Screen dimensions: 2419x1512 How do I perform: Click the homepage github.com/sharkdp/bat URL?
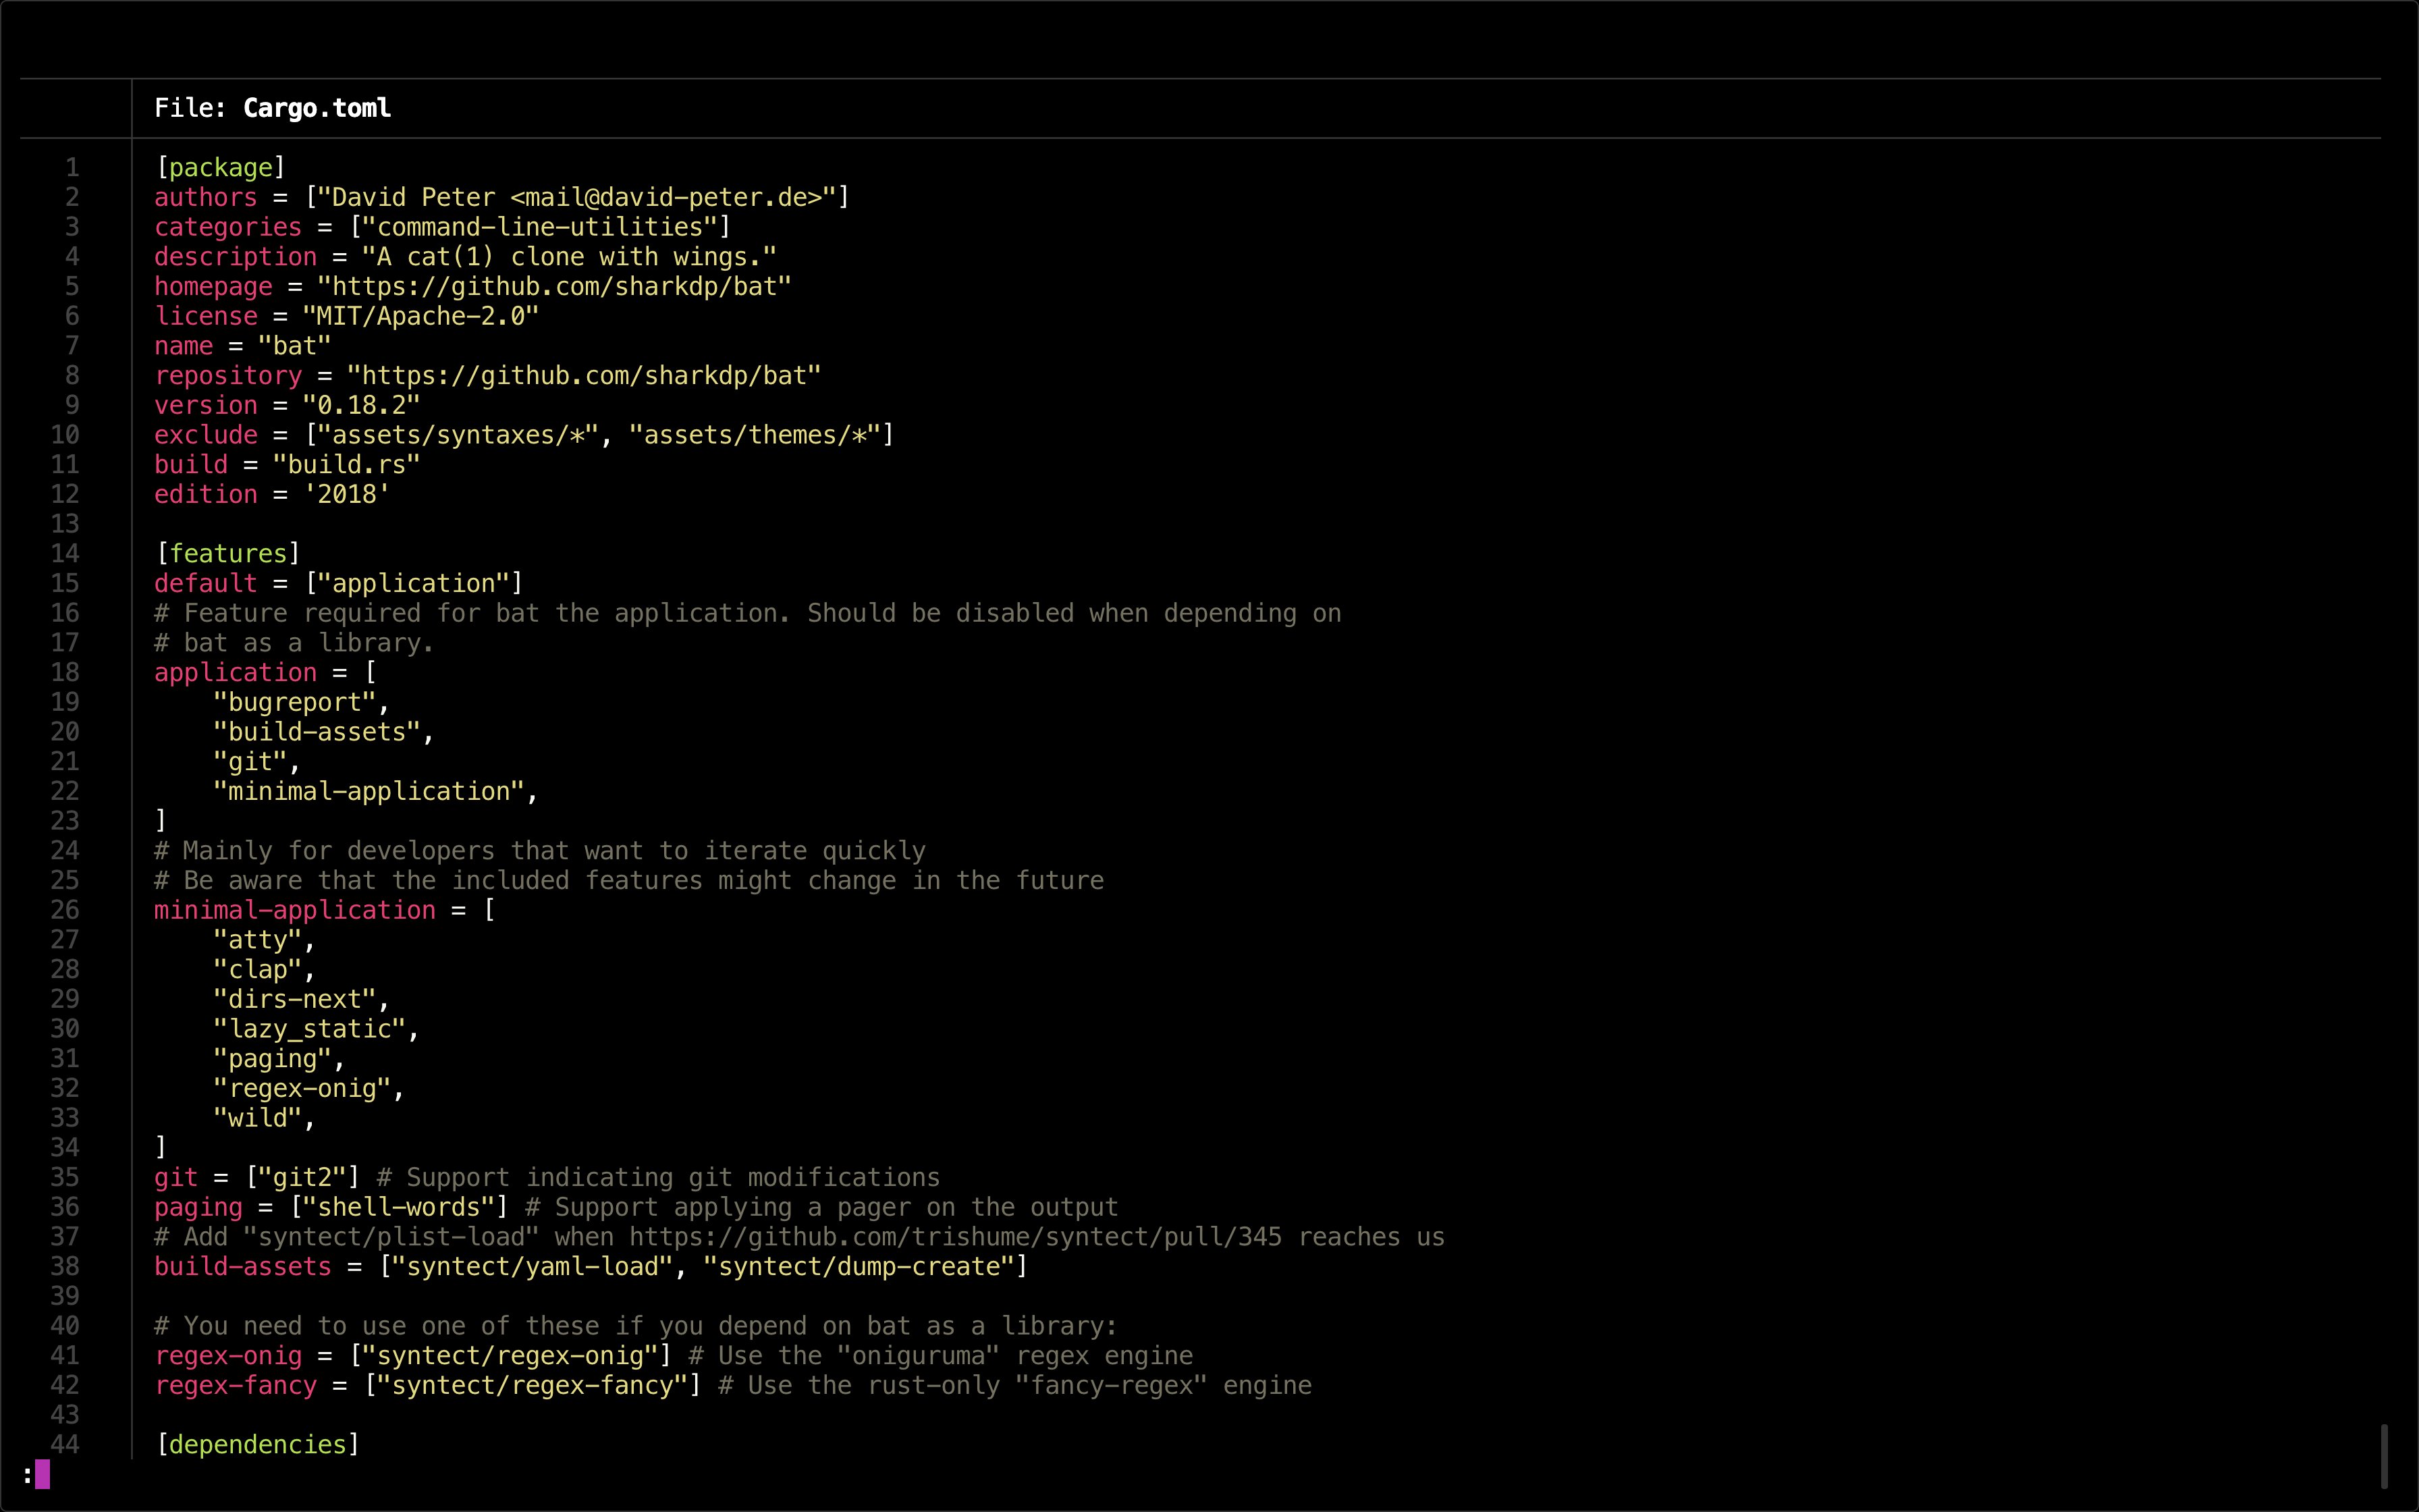click(x=553, y=286)
